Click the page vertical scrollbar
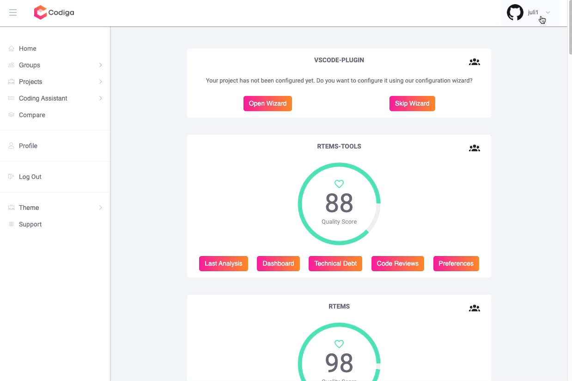Image resolution: width=572 pixels, height=381 pixels. 570,28
